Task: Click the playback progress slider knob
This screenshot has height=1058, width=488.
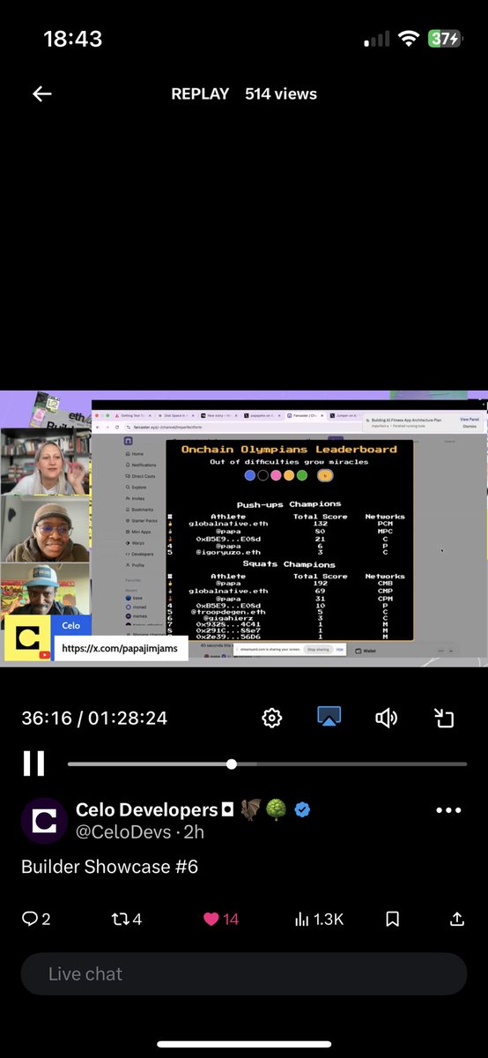Action: click(231, 764)
